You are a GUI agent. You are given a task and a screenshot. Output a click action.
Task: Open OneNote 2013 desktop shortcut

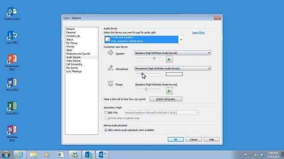[x=12, y=133]
